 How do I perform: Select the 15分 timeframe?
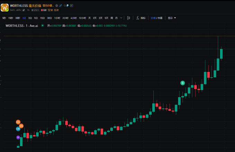[x=43, y=18]
